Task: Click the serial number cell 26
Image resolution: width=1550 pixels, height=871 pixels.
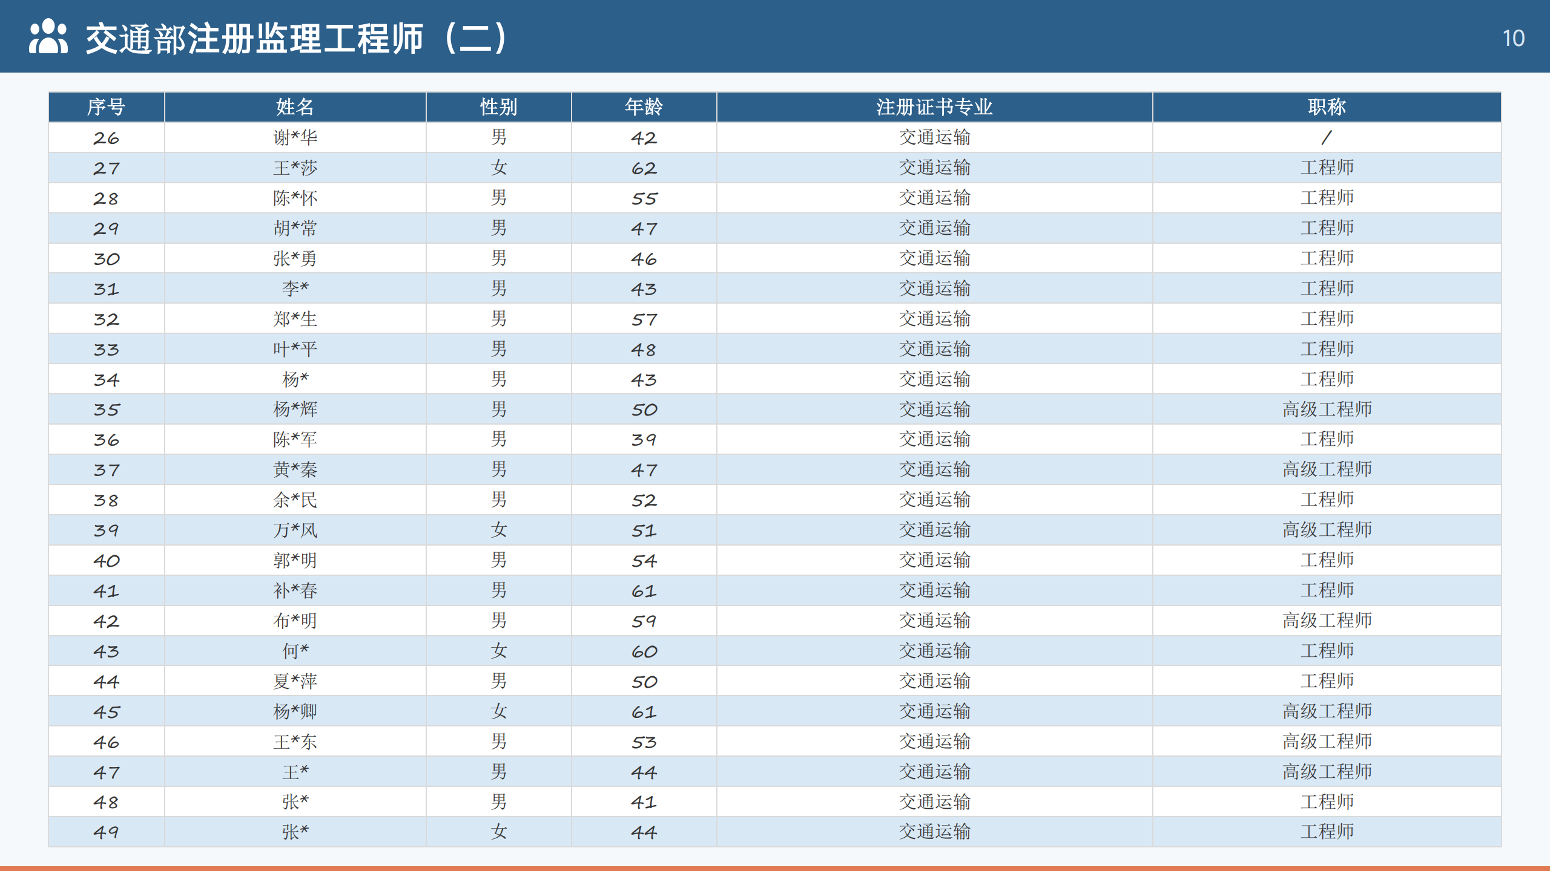Action: [107, 137]
